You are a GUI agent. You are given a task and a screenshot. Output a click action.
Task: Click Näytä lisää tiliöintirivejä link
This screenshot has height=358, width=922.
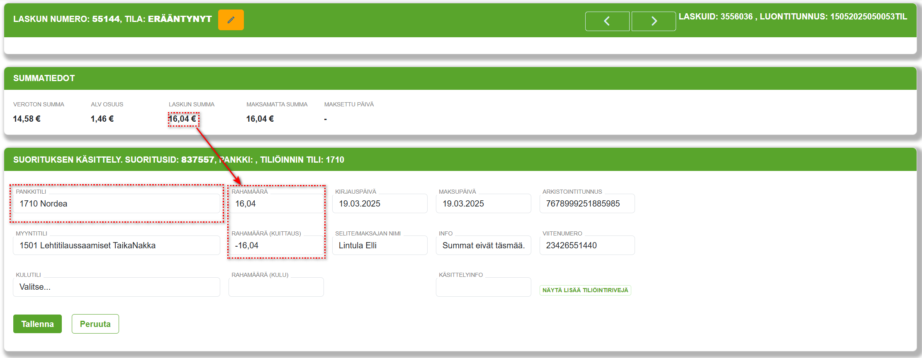click(x=585, y=290)
